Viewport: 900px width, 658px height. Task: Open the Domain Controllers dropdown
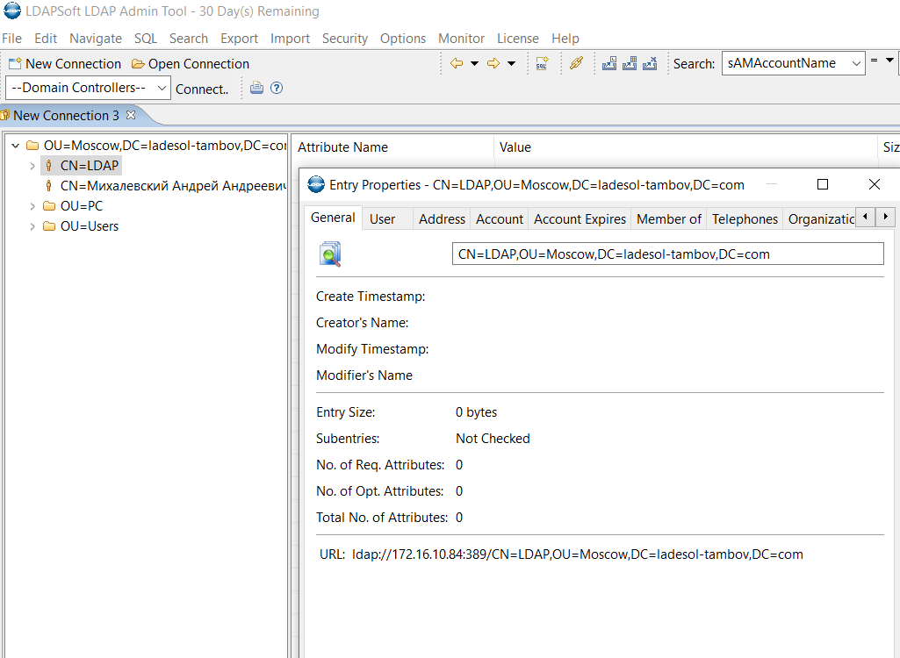88,88
